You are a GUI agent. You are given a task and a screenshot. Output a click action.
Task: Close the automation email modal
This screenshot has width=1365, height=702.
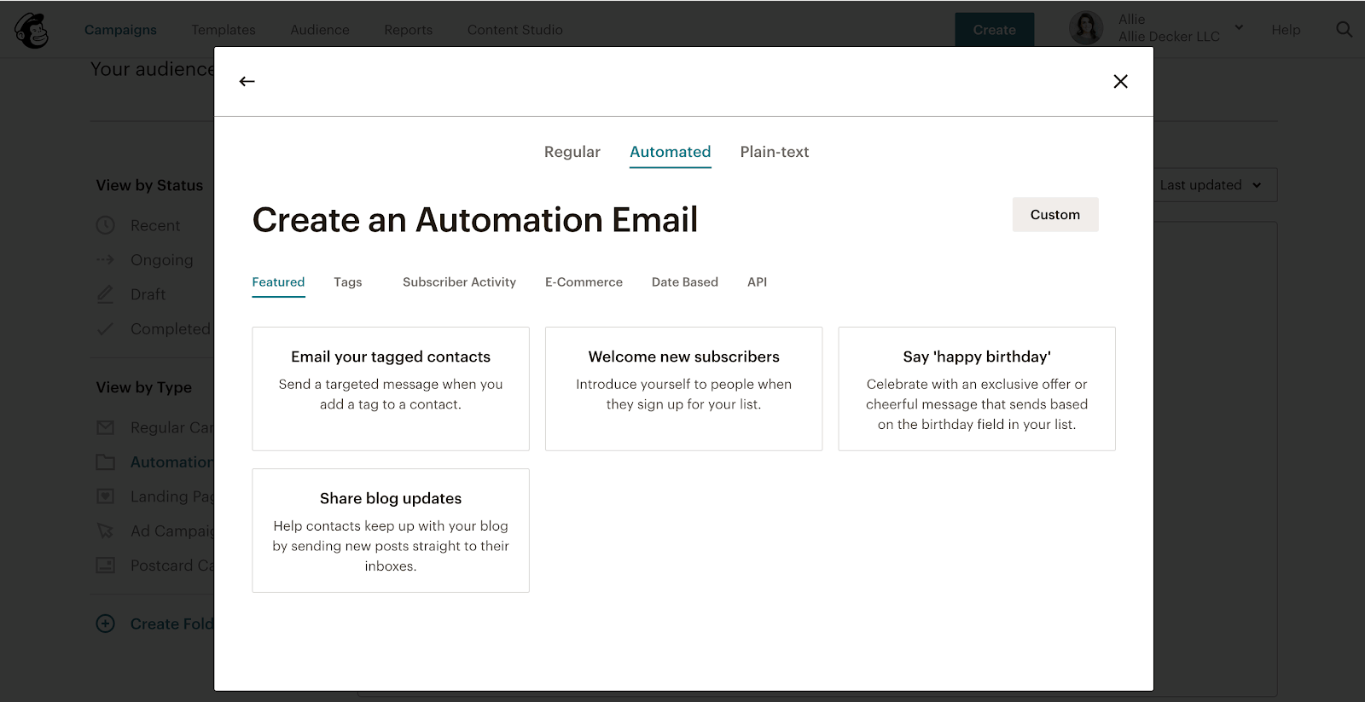coord(1121,81)
